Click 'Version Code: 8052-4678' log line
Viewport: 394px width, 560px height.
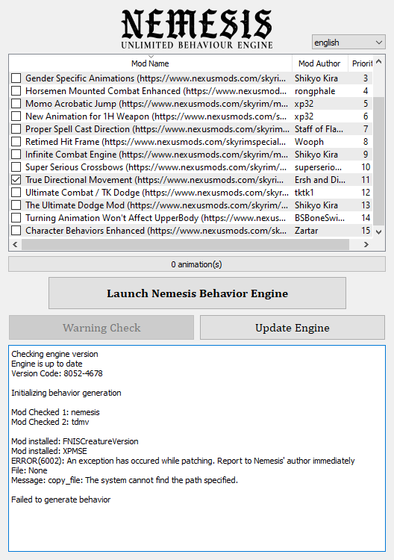click(x=57, y=373)
